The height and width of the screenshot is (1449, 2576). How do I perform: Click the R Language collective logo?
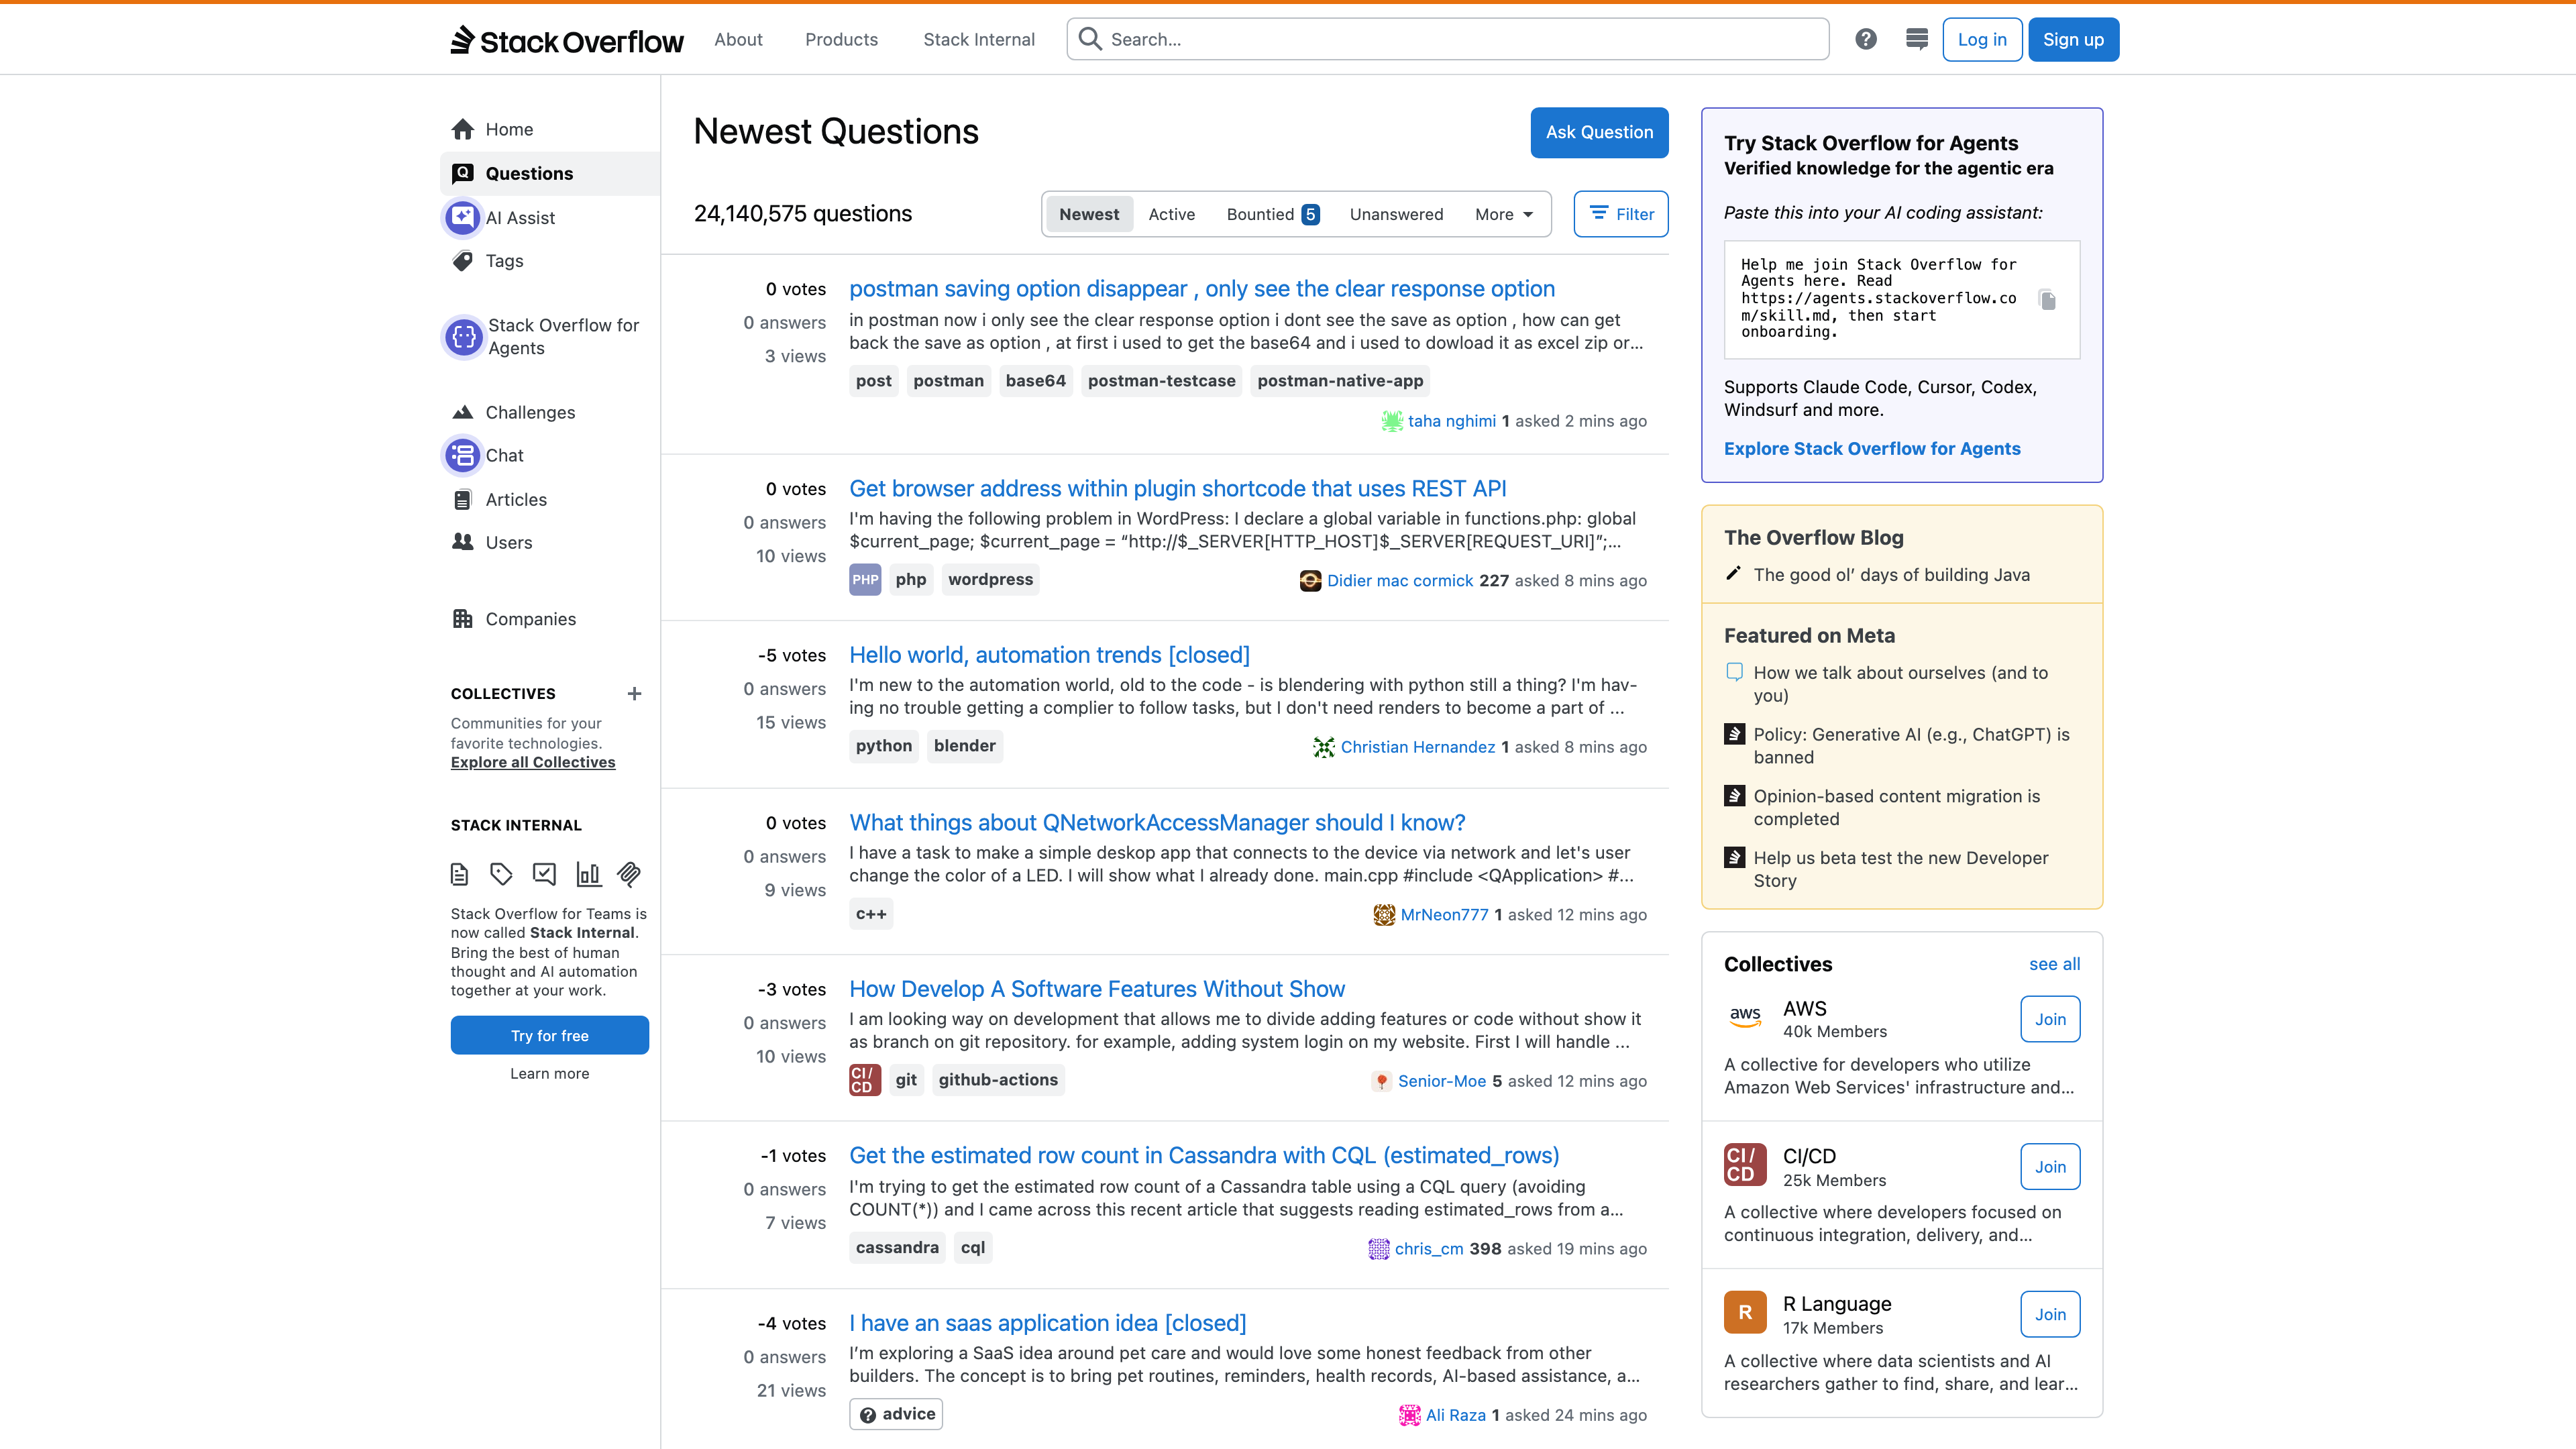(1745, 1313)
